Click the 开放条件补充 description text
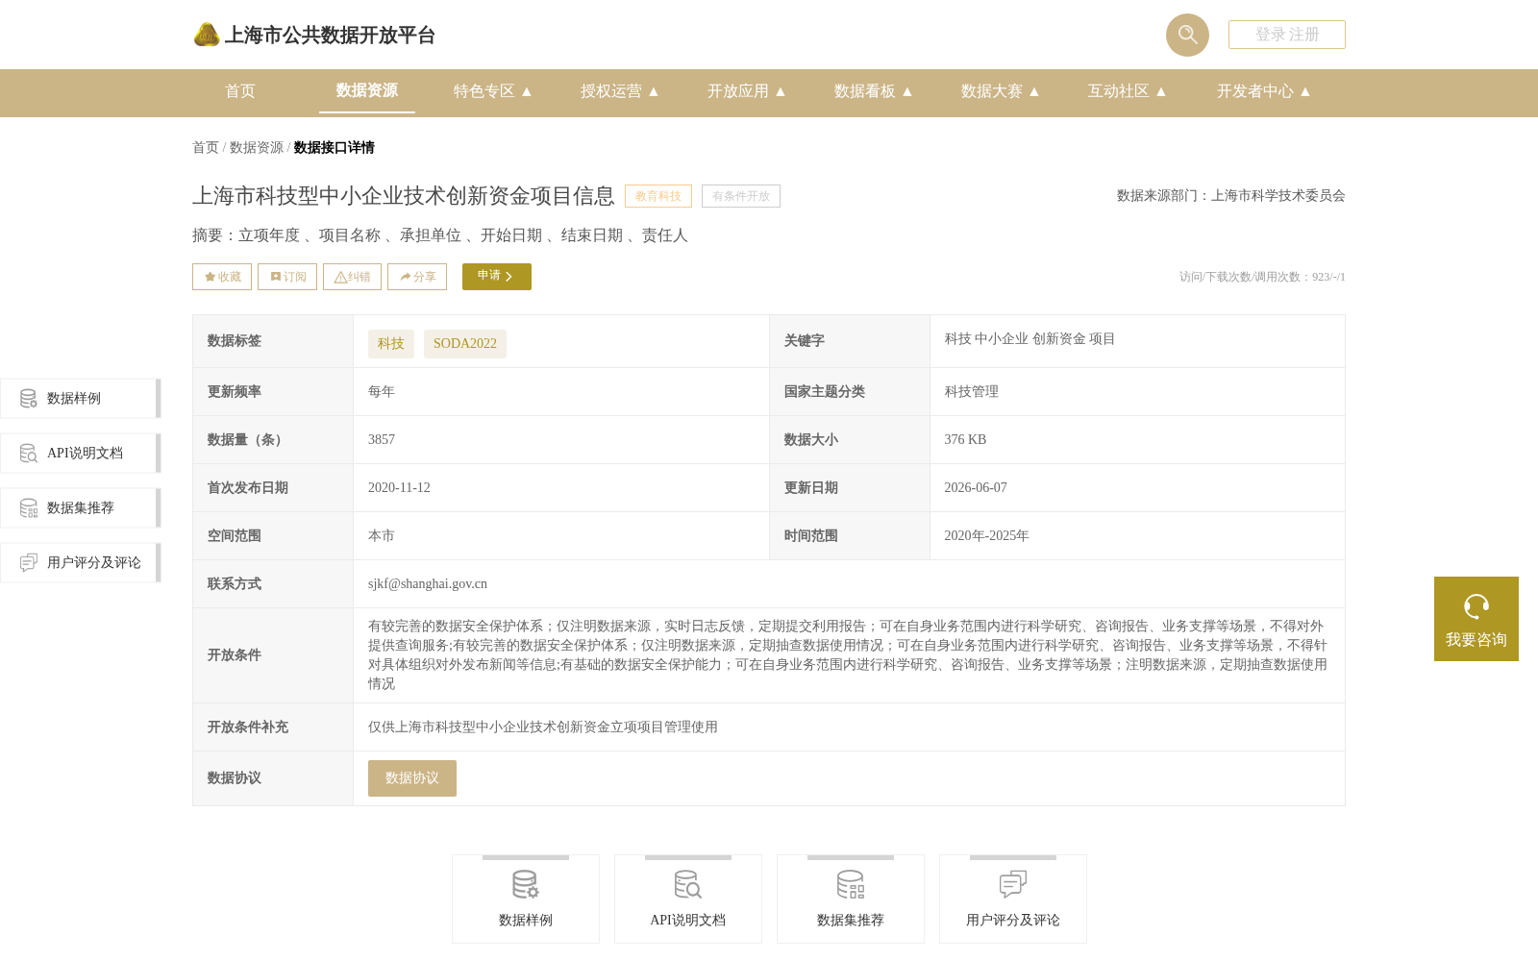Viewport: 1538px width, 961px height. click(543, 727)
